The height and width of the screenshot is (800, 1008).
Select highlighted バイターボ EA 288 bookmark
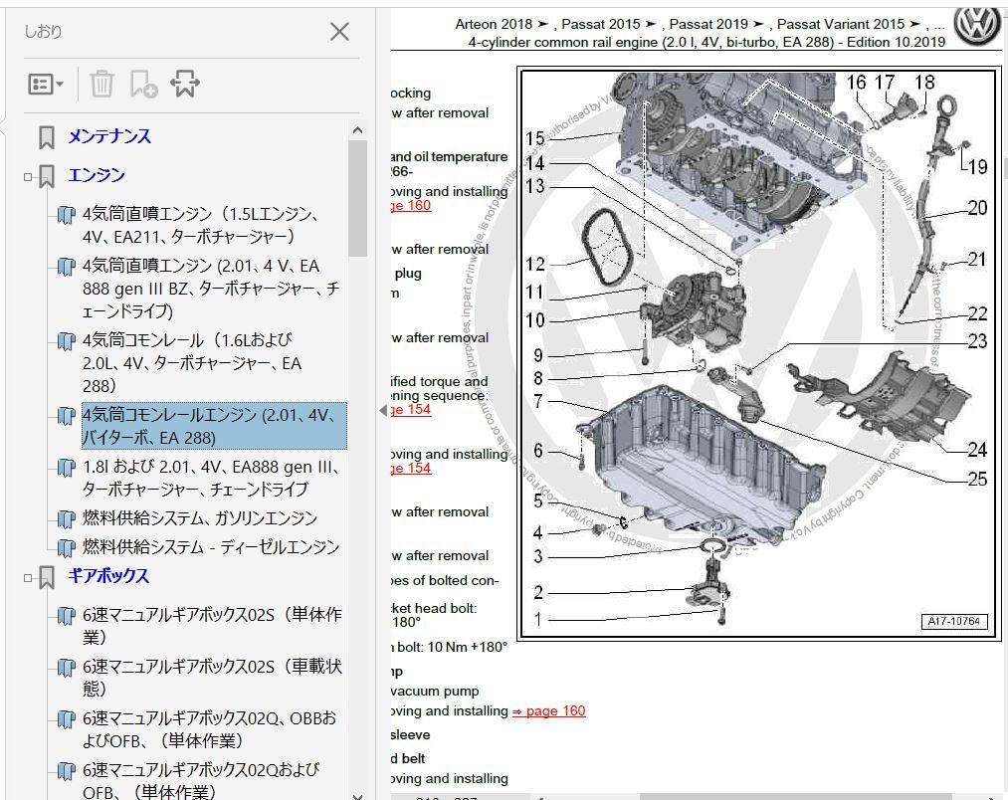tap(214, 426)
